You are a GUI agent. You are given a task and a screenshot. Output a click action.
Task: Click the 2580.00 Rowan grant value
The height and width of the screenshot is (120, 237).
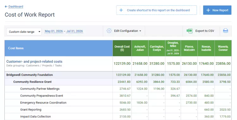click(208, 82)
